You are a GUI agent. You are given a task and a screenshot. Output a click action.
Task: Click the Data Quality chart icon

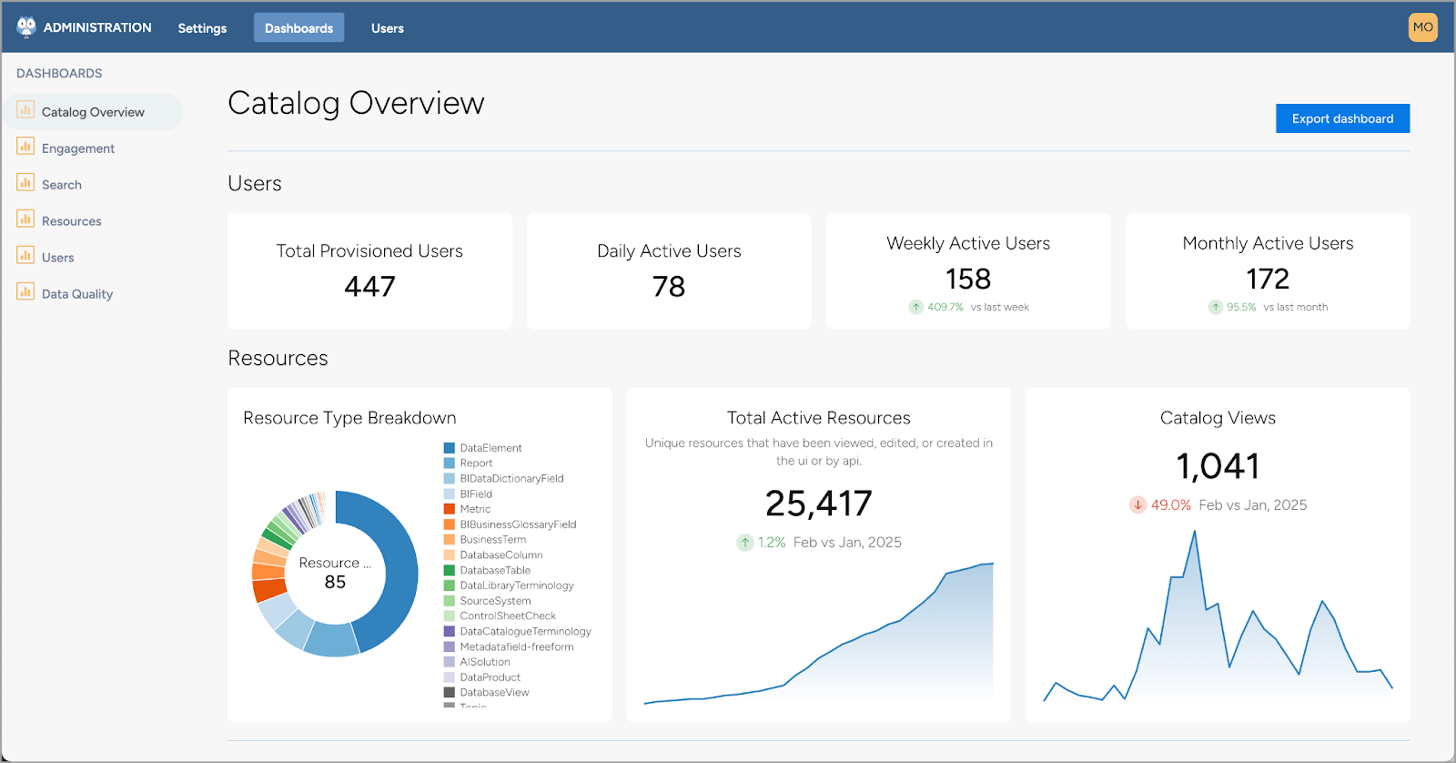point(25,292)
